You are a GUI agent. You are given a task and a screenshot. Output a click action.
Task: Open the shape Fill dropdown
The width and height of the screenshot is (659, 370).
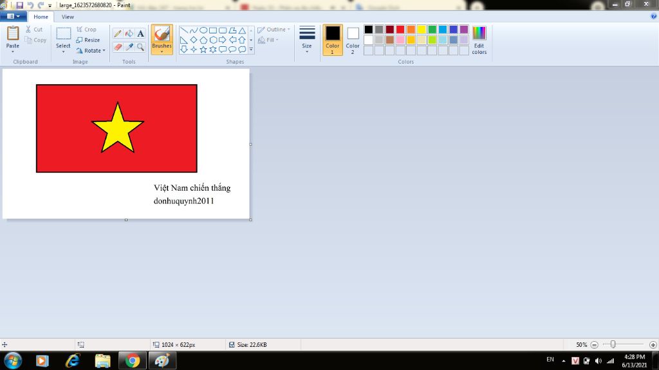pos(268,40)
